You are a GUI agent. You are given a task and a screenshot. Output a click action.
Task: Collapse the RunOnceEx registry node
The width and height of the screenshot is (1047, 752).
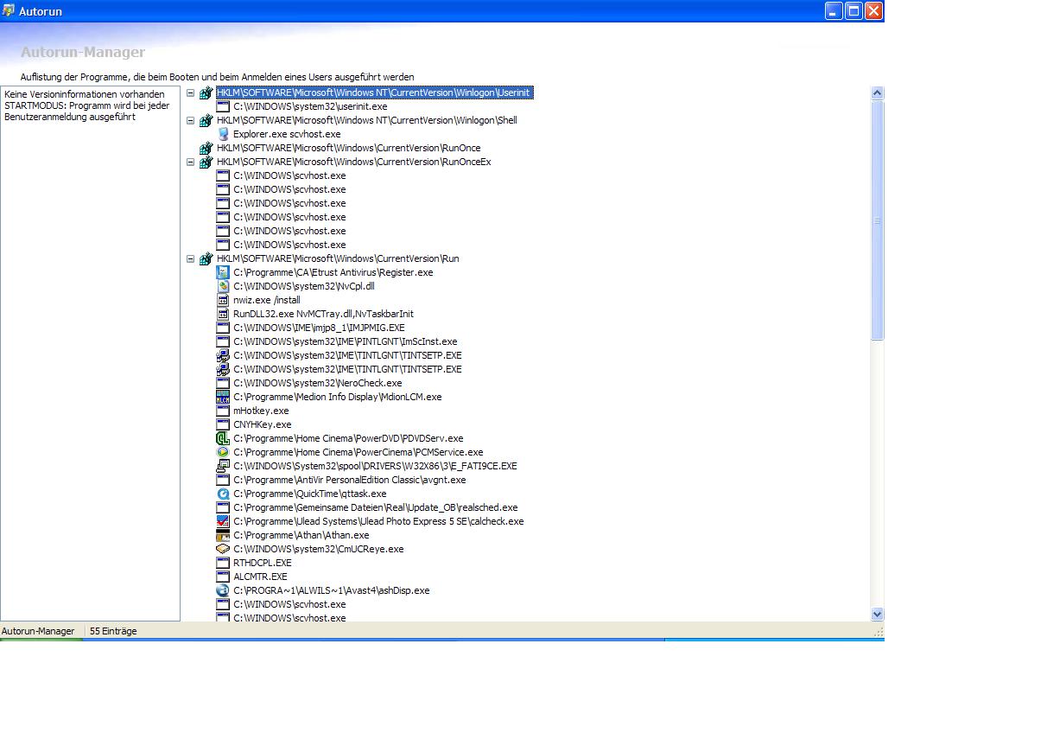191,162
